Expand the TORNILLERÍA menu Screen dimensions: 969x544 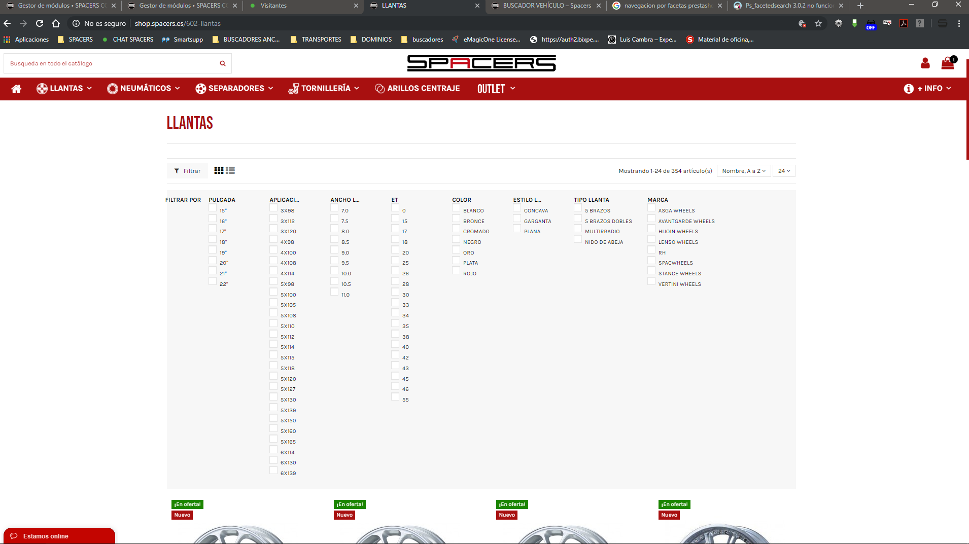324,89
